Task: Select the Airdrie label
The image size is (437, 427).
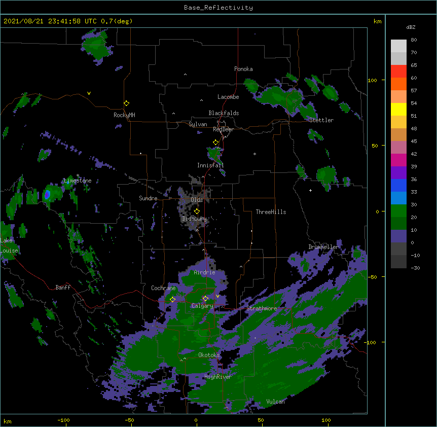Action: [204, 272]
